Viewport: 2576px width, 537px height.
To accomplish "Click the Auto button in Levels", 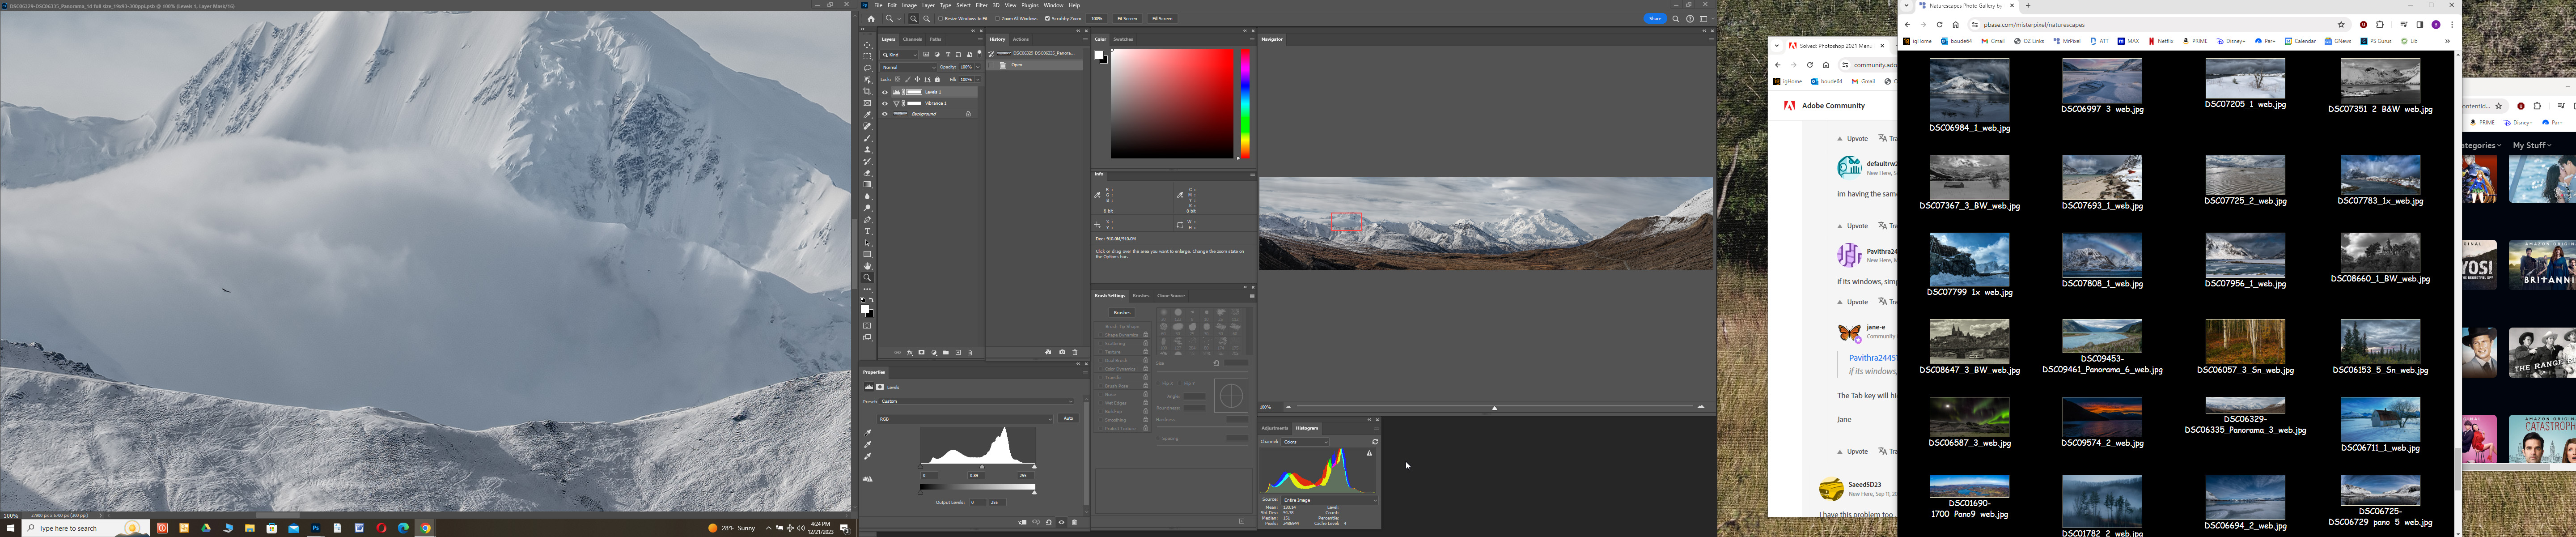I will [x=1068, y=418].
